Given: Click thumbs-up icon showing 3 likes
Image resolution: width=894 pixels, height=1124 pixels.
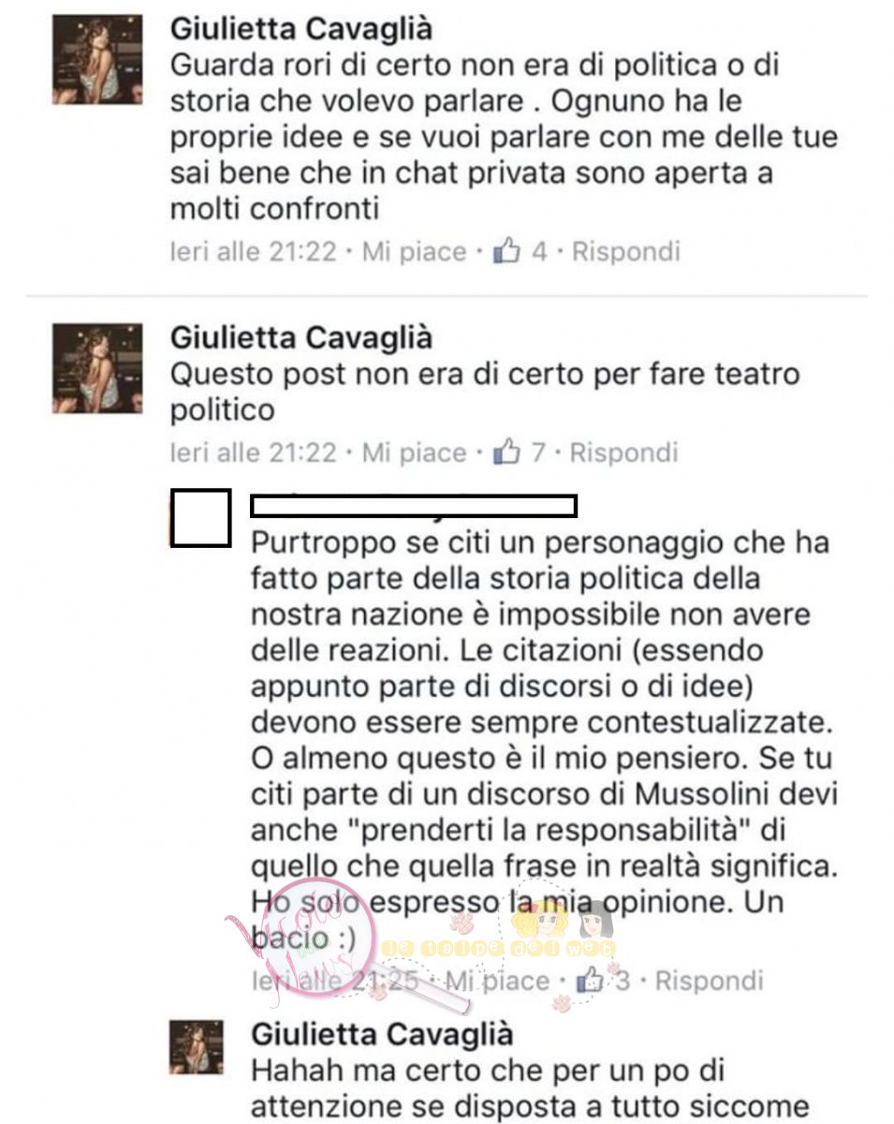Looking at the screenshot, I should 591,980.
